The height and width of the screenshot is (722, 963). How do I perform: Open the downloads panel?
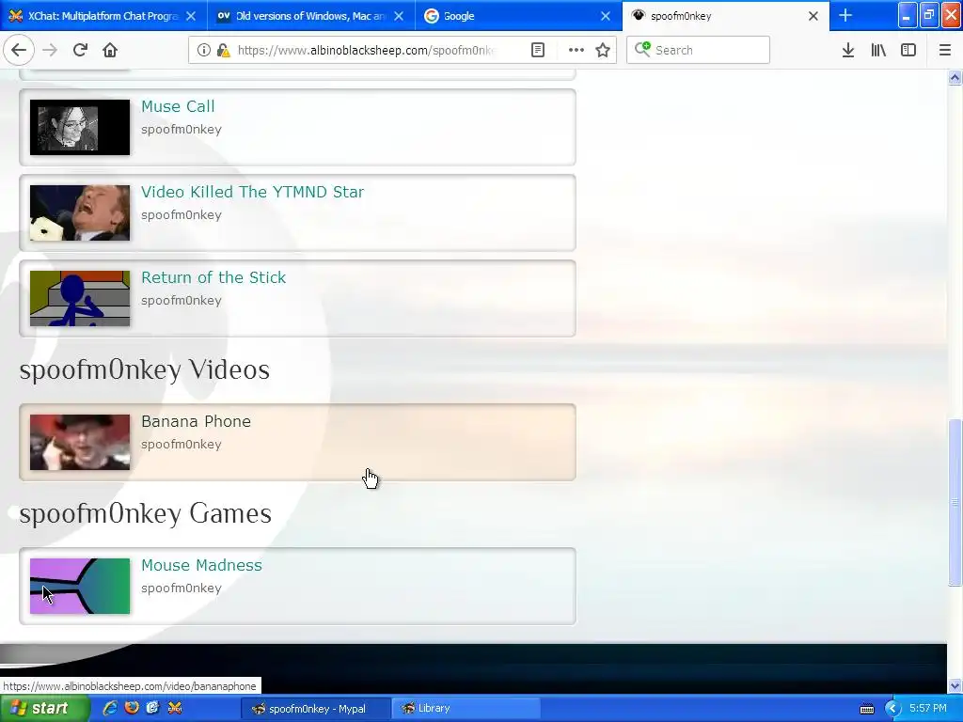[x=847, y=50]
